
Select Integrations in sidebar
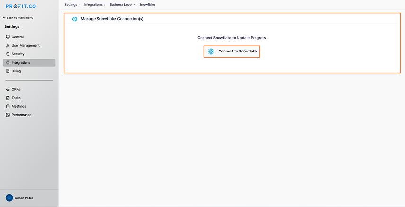click(29, 62)
